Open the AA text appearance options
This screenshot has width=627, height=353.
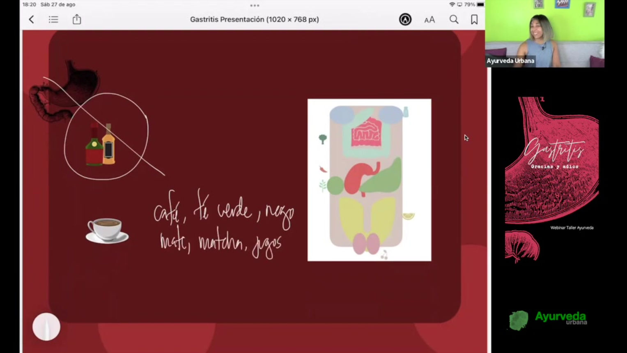pos(429,20)
